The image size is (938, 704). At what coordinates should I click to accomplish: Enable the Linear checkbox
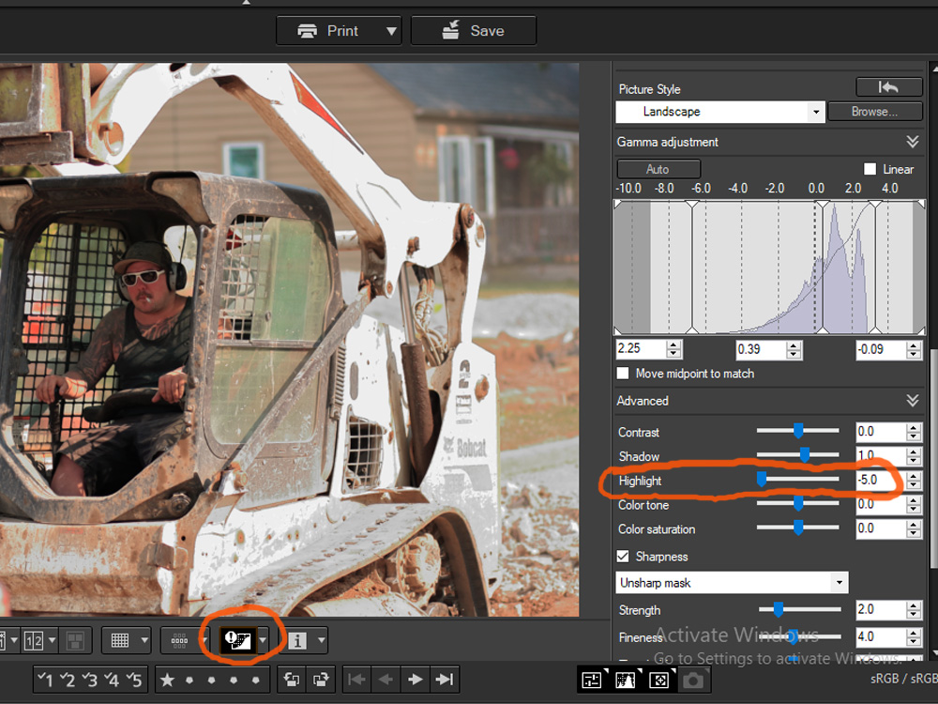tap(870, 169)
